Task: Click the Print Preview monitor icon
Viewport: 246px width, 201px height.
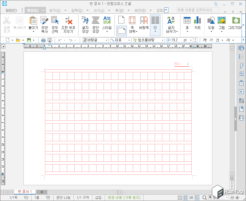Action: click(x=50, y=40)
